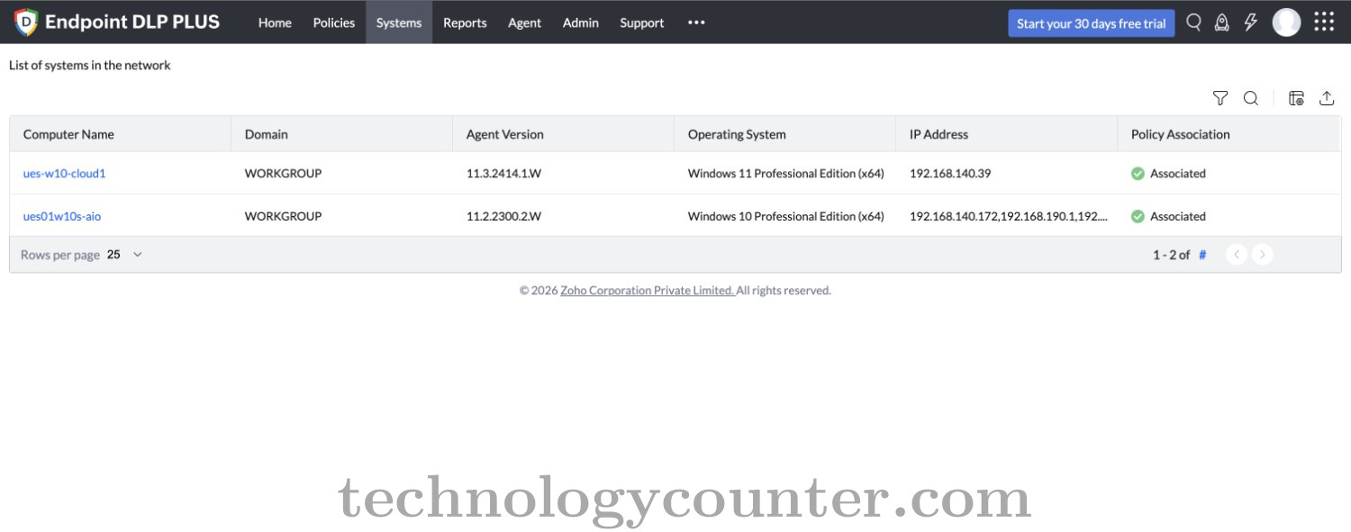Viewport: 1351px width, 532px height.
Task: Expand the Rows per page dropdown
Action: [x=124, y=255]
